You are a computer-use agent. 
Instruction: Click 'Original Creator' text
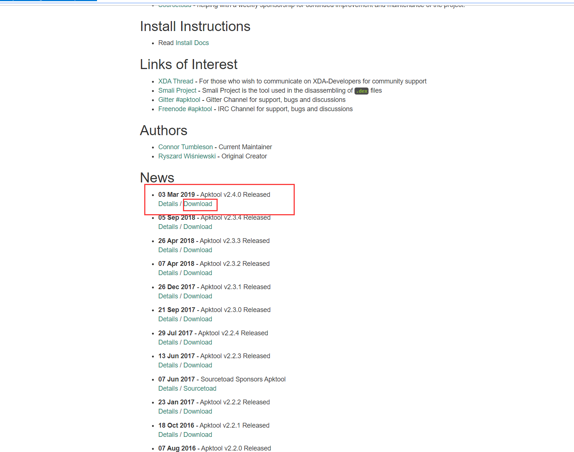point(244,156)
